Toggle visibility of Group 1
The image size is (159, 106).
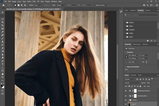click(126, 100)
